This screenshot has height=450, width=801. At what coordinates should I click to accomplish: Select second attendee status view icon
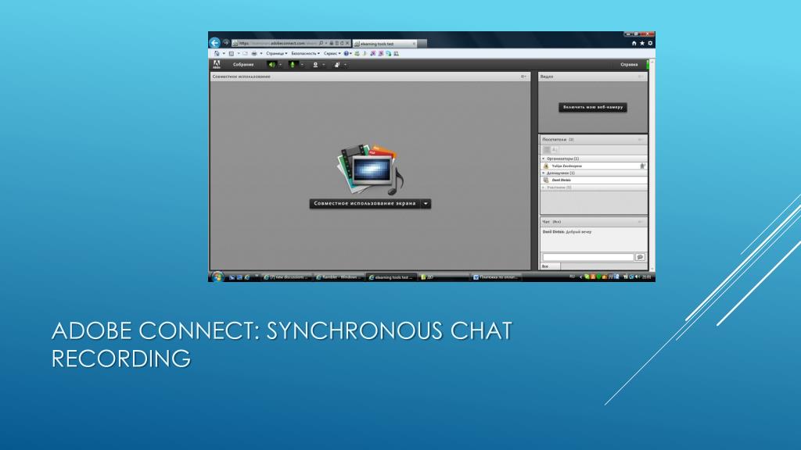pos(555,149)
